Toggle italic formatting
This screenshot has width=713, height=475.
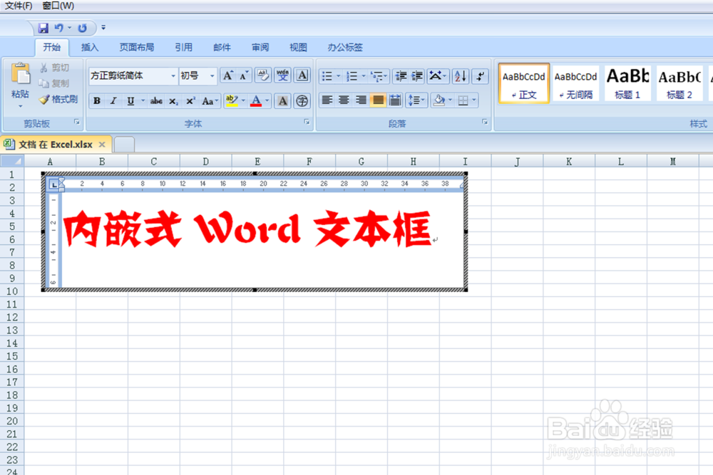pos(112,100)
